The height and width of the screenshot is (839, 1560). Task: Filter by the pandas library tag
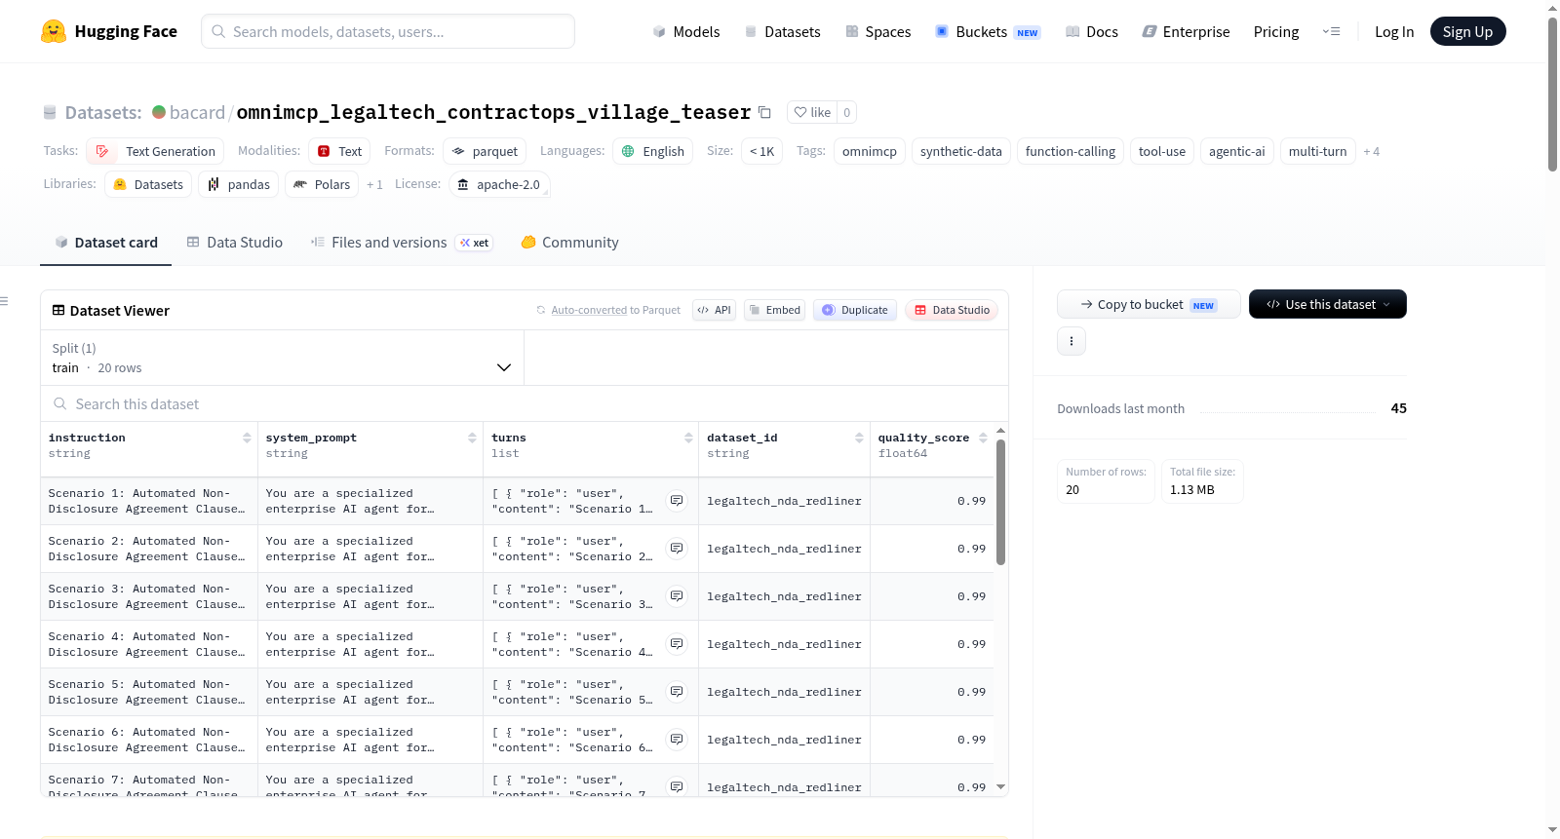(239, 184)
